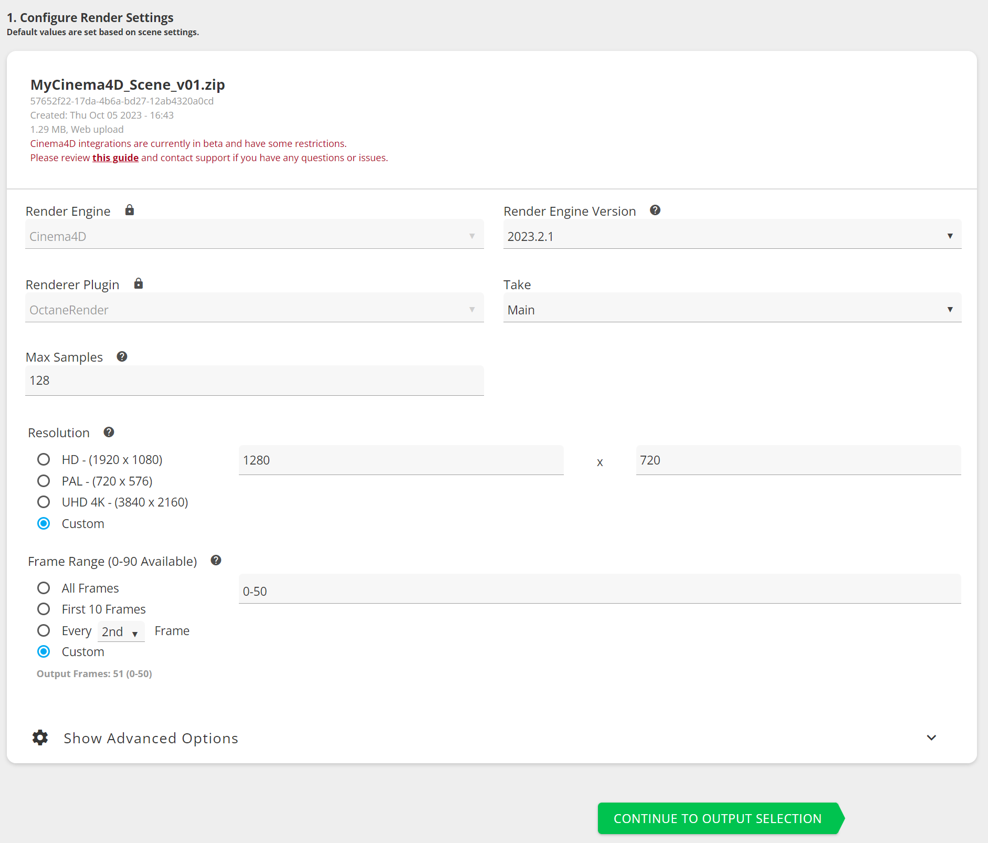Choose First 10 Frames option
The width and height of the screenshot is (988, 843).
[x=44, y=609]
